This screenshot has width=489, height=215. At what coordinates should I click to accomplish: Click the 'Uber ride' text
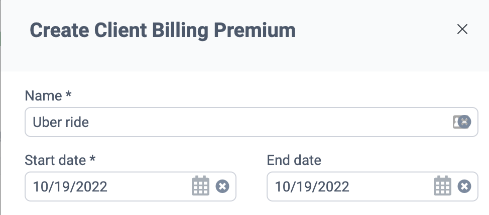coord(61,121)
